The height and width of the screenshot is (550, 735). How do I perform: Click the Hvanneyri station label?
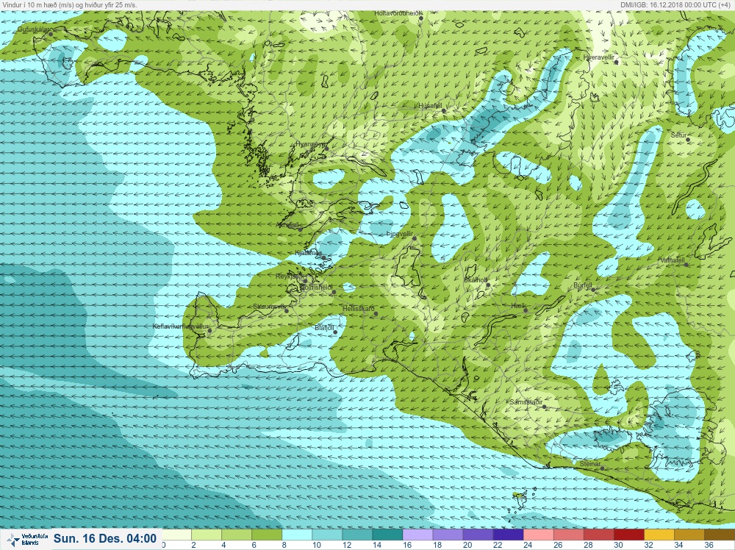coord(312,144)
